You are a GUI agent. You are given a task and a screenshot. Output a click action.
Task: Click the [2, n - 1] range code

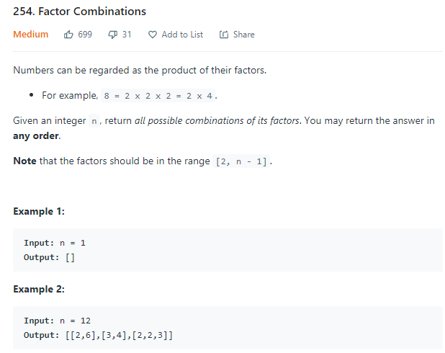[x=241, y=161]
